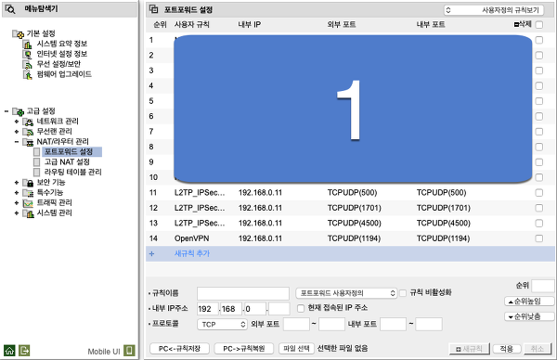Click the advanced settings folder icon
Viewport: 557px width, 360px height.
(19, 111)
